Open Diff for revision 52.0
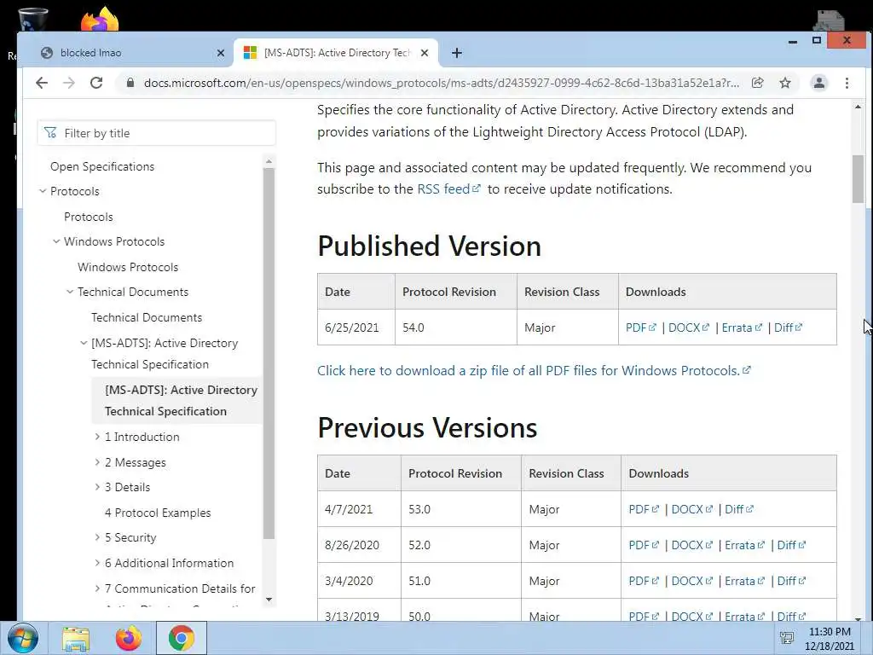 790,545
